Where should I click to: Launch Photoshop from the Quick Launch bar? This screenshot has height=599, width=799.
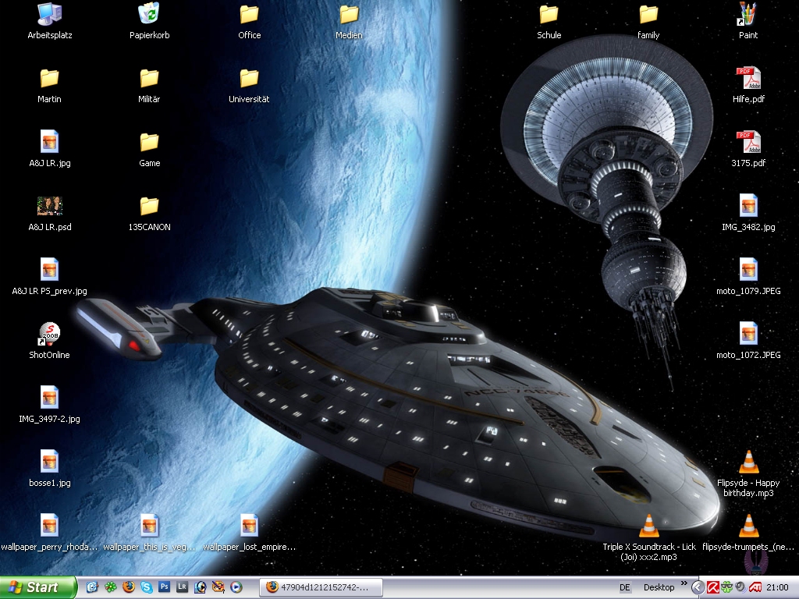[x=165, y=587]
